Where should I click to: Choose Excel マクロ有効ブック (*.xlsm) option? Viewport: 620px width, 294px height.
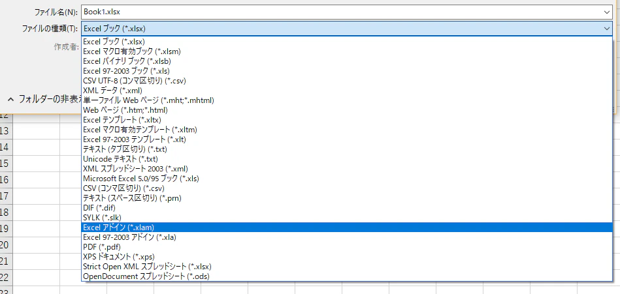tap(347, 51)
